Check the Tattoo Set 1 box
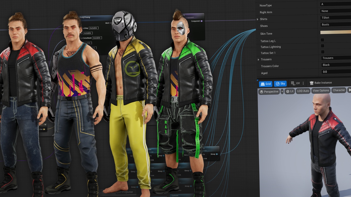 [x=322, y=52]
